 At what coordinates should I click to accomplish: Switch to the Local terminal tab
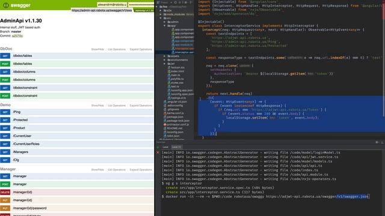coord(165,147)
